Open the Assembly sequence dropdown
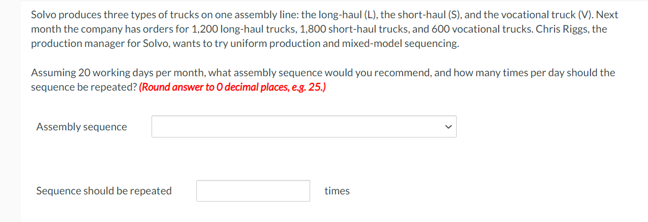The width and height of the screenshot is (648, 222). click(304, 126)
